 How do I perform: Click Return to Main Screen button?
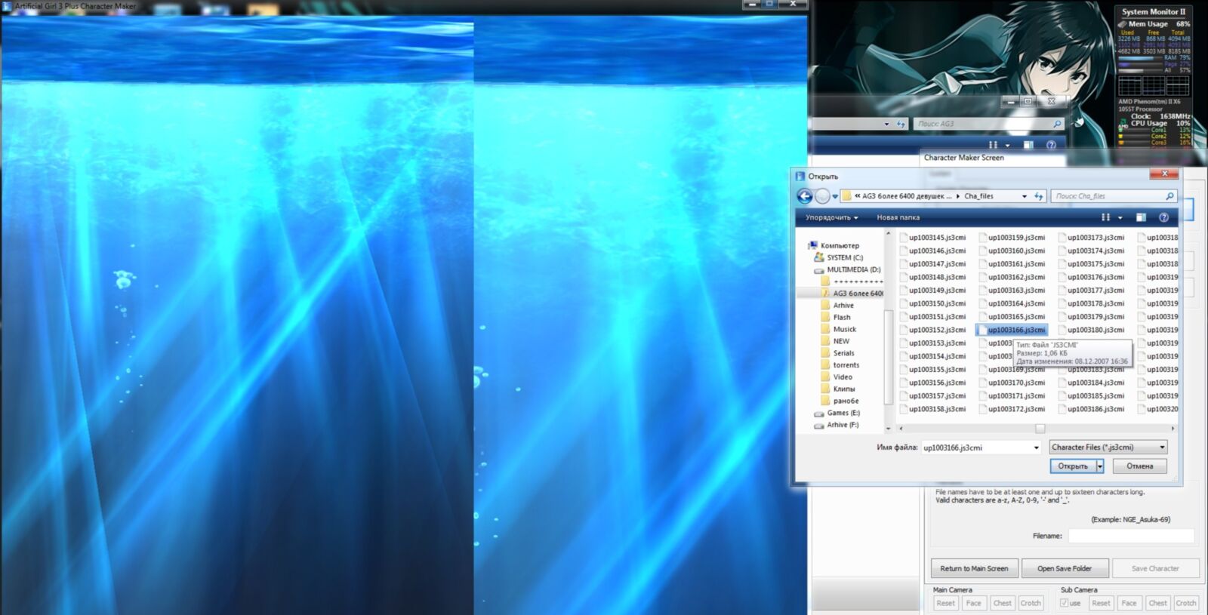pyautogui.click(x=974, y=568)
